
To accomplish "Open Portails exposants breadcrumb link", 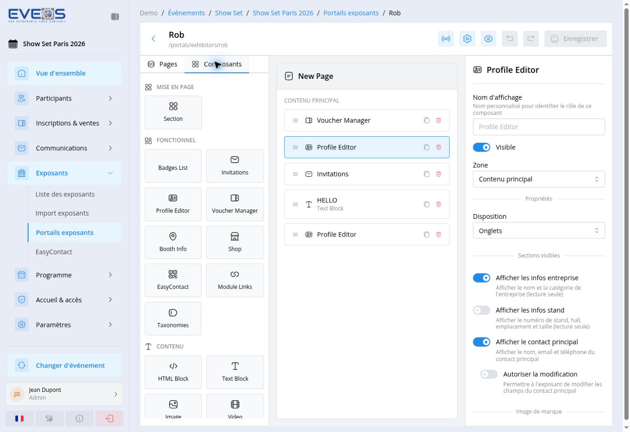I will 351,13.
